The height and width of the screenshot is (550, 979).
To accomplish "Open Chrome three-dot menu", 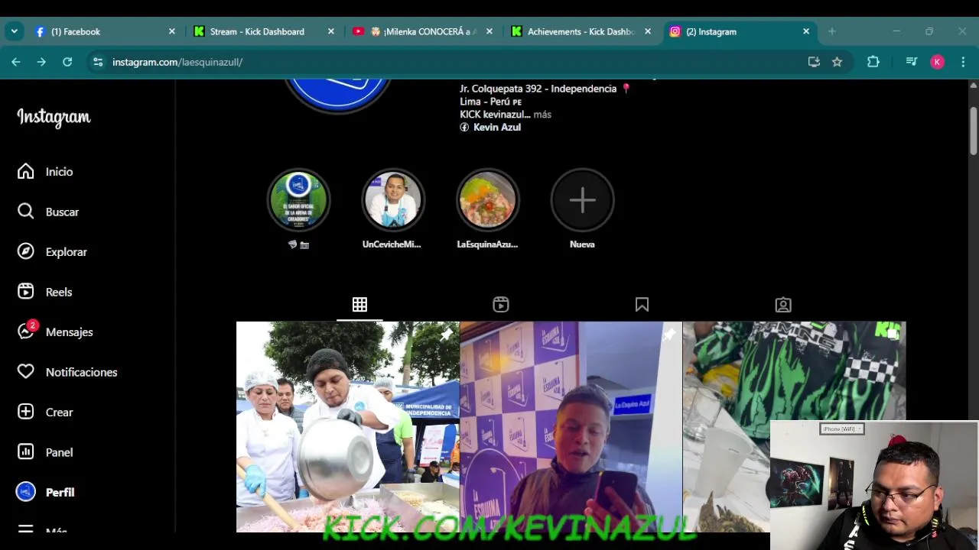I will tap(963, 62).
